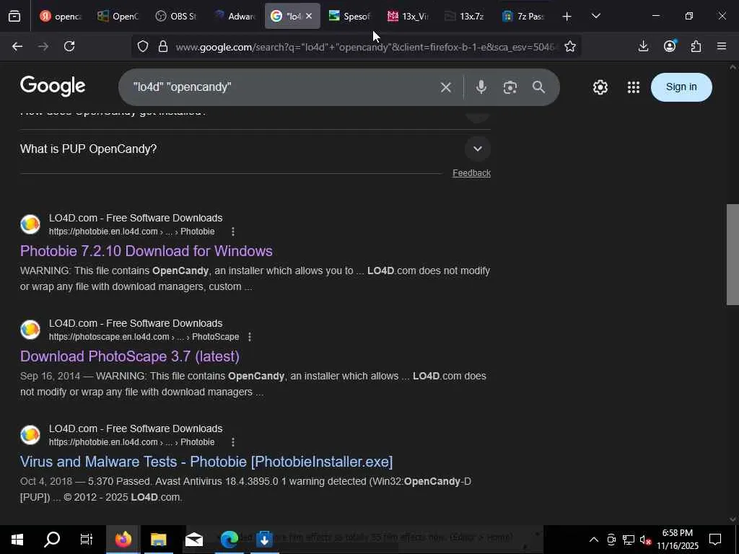739x554 pixels.
Task: Open options for Photobie 7.2.10 result
Action: (x=233, y=232)
